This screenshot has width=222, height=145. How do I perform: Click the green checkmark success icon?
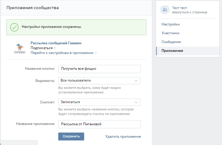14,27
